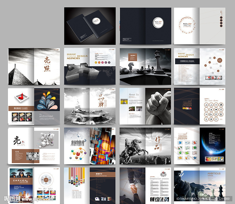Click the large brown circle in the circular diagram
235x204 pixels.
(x=220, y=60)
